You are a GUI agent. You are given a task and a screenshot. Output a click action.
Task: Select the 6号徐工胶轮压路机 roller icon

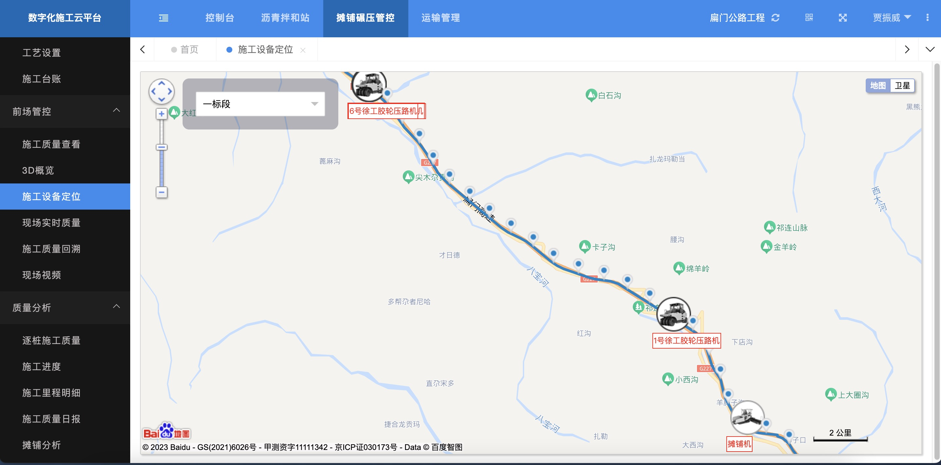[369, 85]
